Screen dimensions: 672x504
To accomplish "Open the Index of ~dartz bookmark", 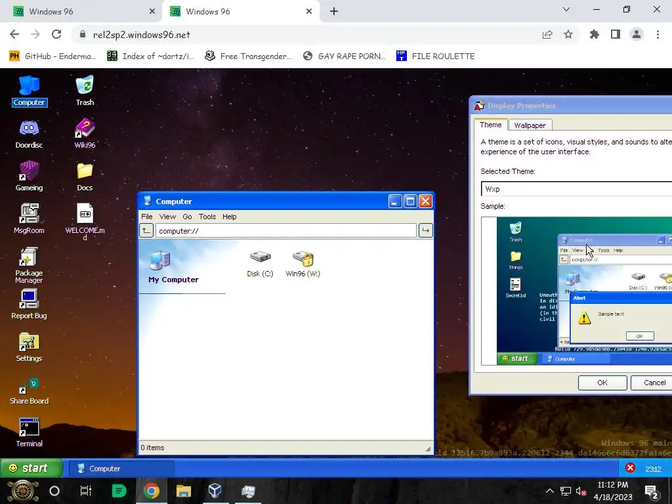I will pyautogui.click(x=150, y=56).
